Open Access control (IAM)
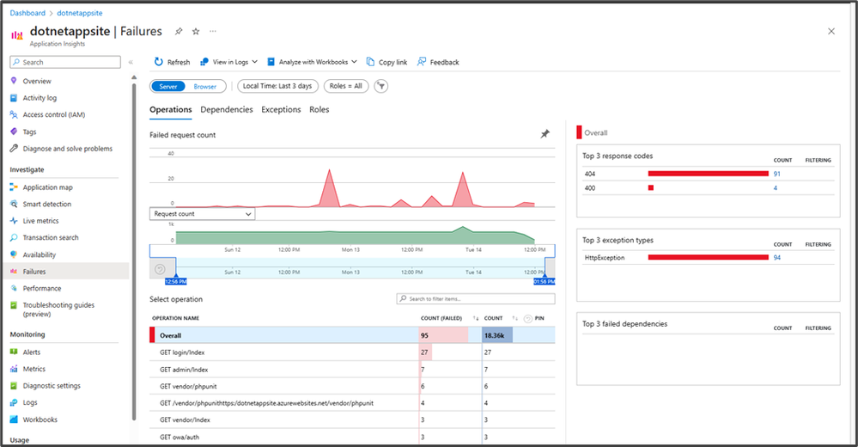Image resolution: width=858 pixels, height=447 pixels. [x=53, y=114]
